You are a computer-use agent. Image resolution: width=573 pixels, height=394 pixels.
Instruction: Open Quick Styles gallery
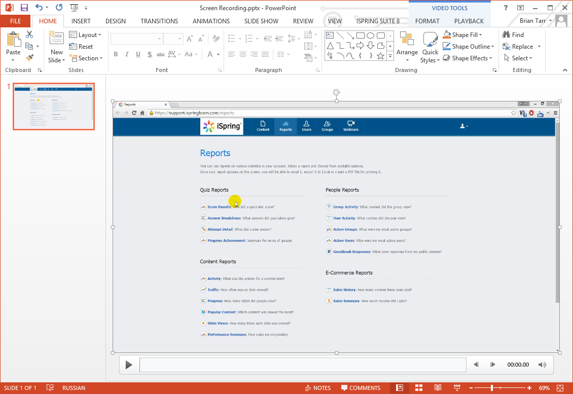[430, 48]
